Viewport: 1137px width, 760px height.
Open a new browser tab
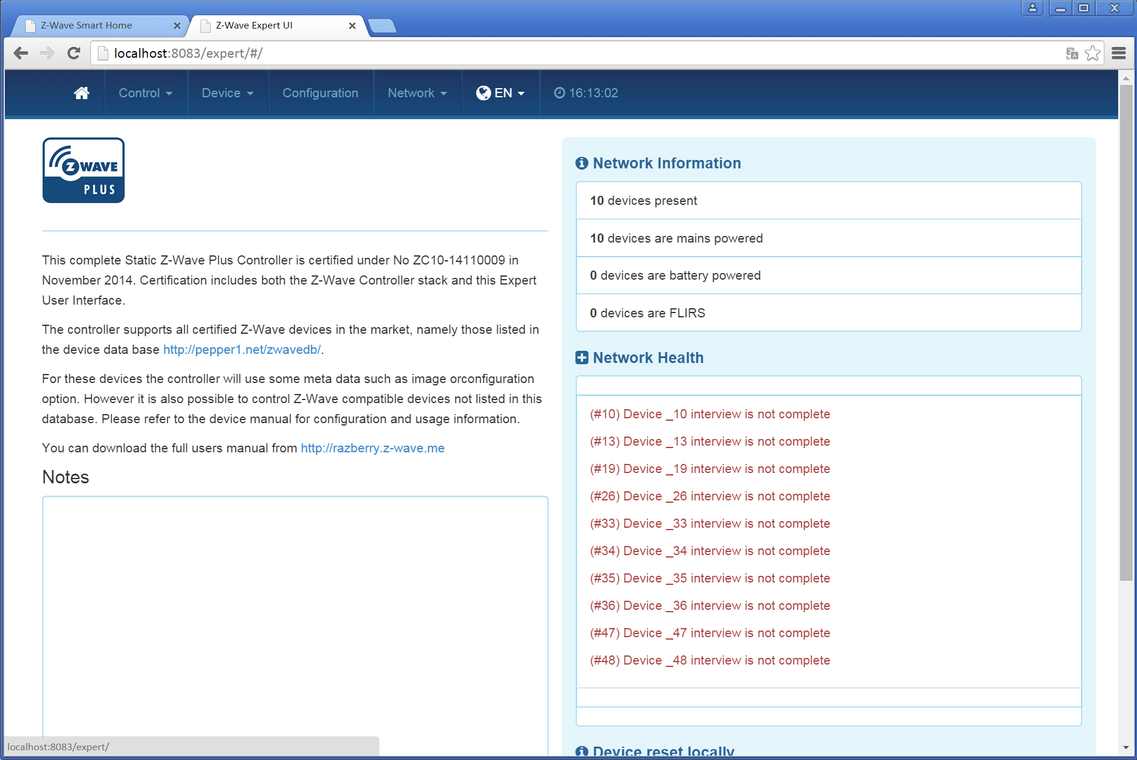point(382,26)
